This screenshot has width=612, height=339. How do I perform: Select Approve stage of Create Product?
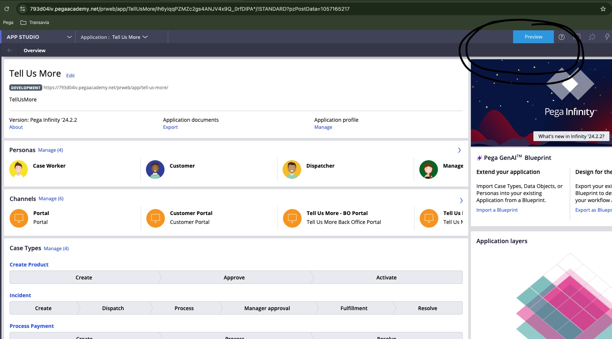pyautogui.click(x=234, y=278)
